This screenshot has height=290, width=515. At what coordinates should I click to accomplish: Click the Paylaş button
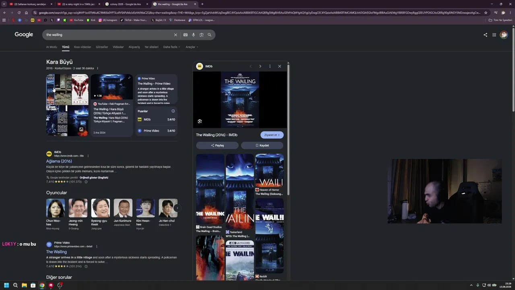[x=217, y=145]
